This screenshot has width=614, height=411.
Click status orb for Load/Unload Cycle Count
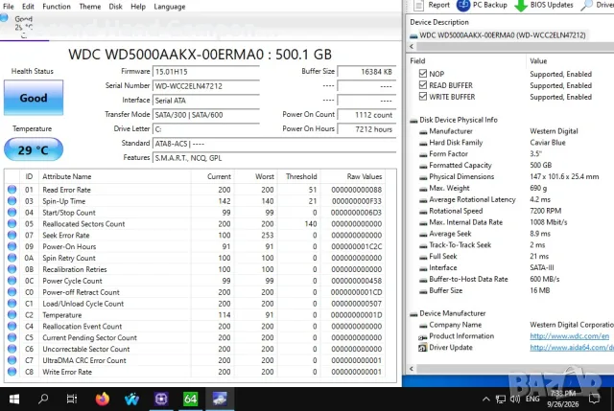(x=12, y=303)
